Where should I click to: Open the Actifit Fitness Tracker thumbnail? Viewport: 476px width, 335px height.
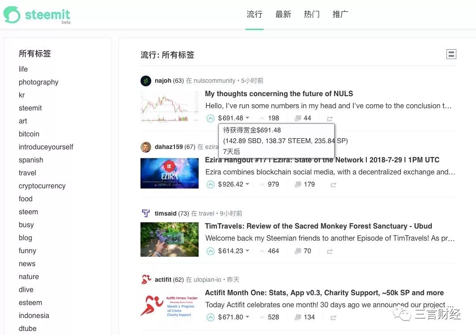[x=170, y=306]
